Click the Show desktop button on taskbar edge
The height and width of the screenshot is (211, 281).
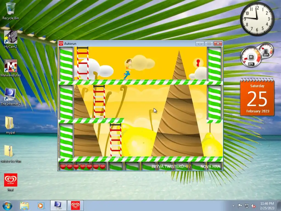pyautogui.click(x=279, y=206)
